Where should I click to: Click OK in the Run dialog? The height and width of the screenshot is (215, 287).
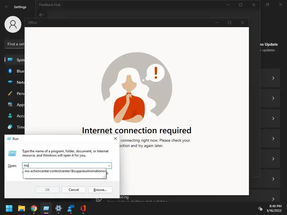tap(47, 190)
